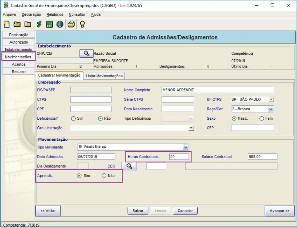Select the Cadastrar Movimentação tab

point(59,75)
